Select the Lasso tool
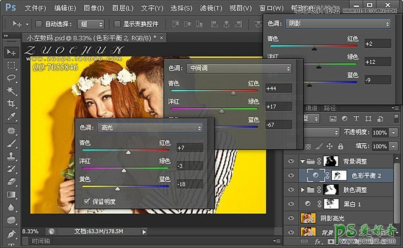The height and width of the screenshot is (248, 403). (11, 79)
